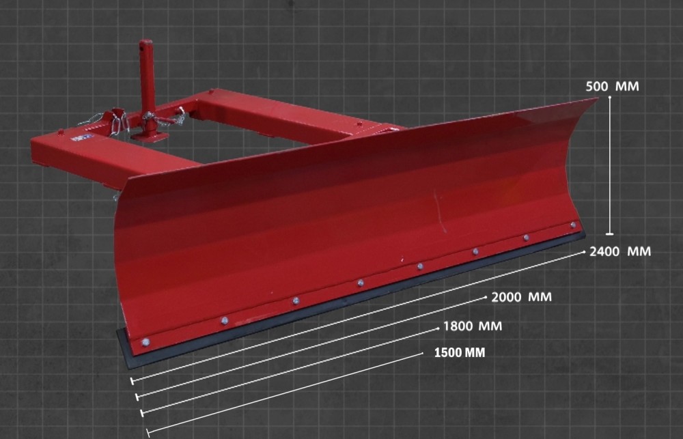Click the 1500 MM dimension label
683x439 pixels.
pyautogui.click(x=460, y=352)
